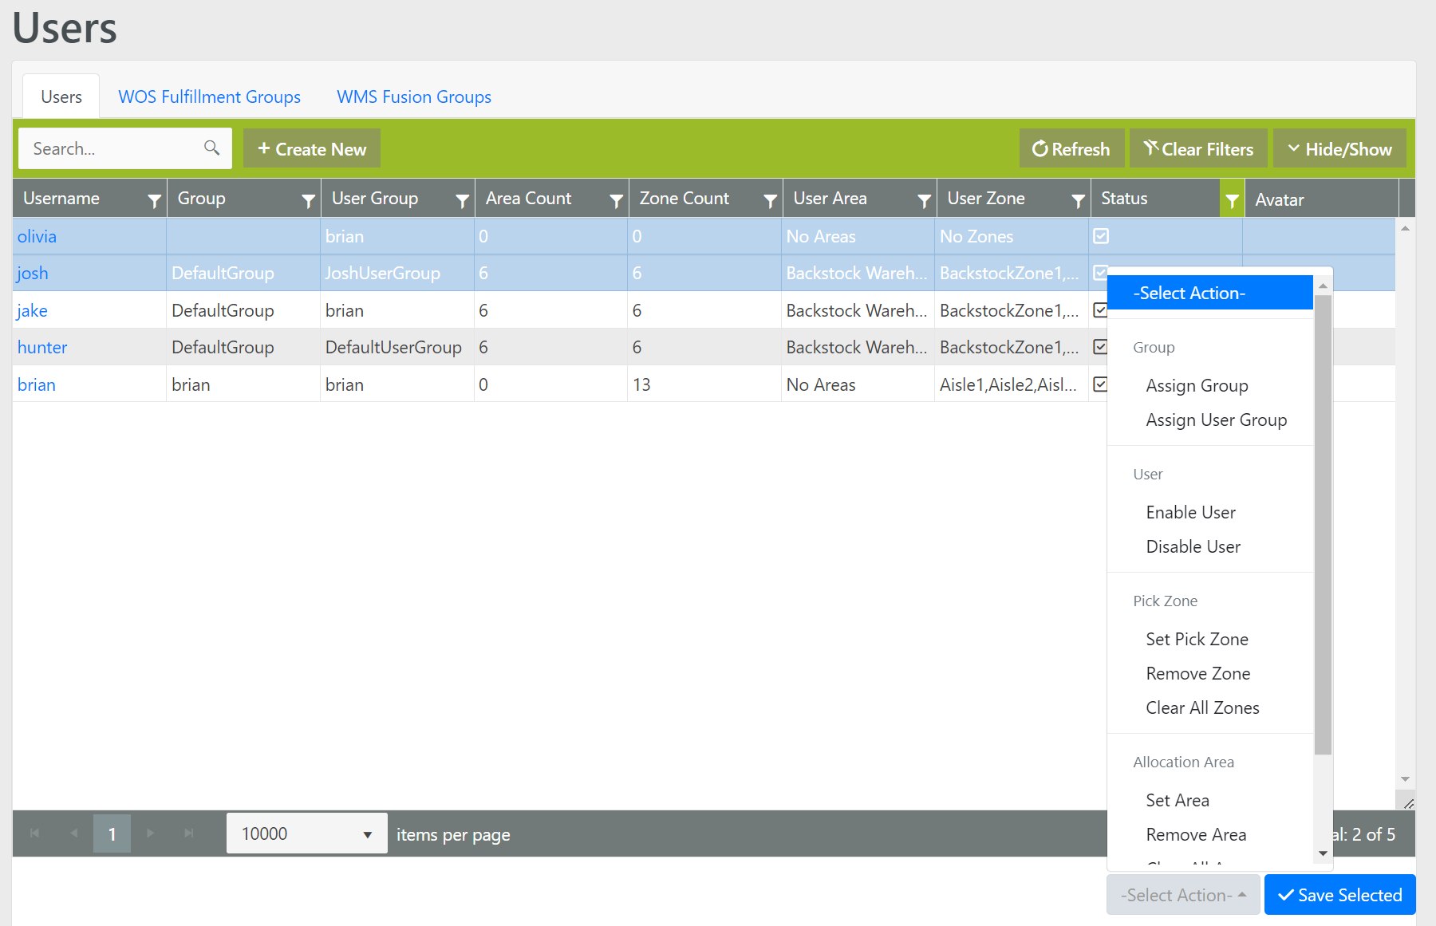
Task: Click the Save Selected button
Action: 1339,895
